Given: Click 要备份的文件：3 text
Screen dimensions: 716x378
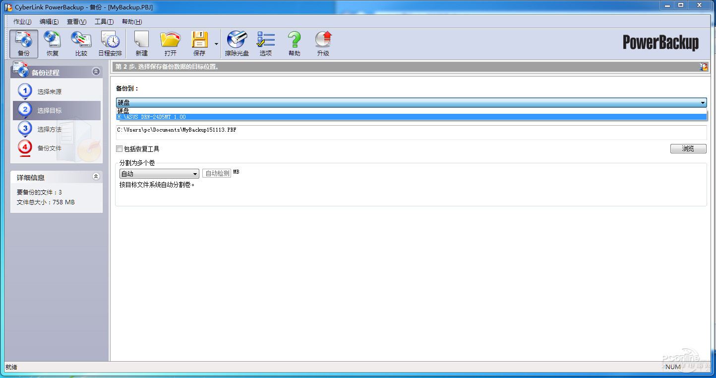Looking at the screenshot, I should pyautogui.click(x=39, y=192).
